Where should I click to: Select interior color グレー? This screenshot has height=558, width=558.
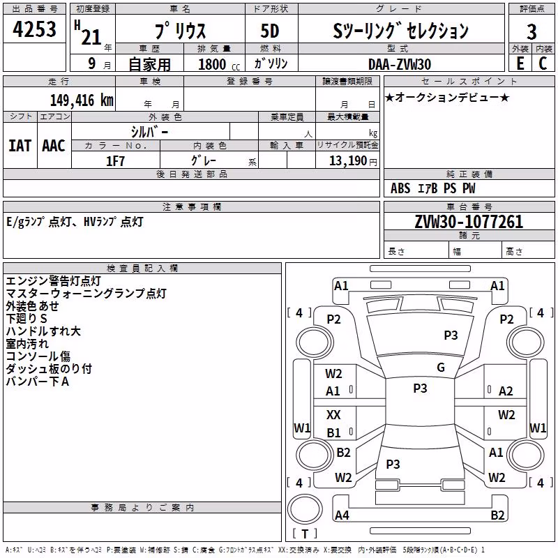click(x=203, y=160)
